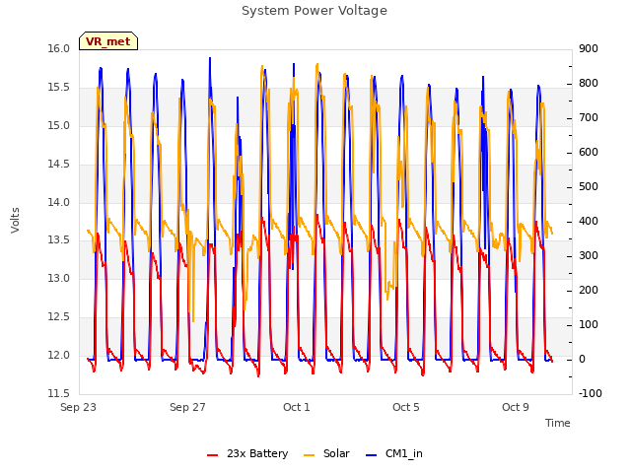Screen dimensions: 631x473
Task: Click the 600 right axis value
Action: pyautogui.click(x=589, y=153)
